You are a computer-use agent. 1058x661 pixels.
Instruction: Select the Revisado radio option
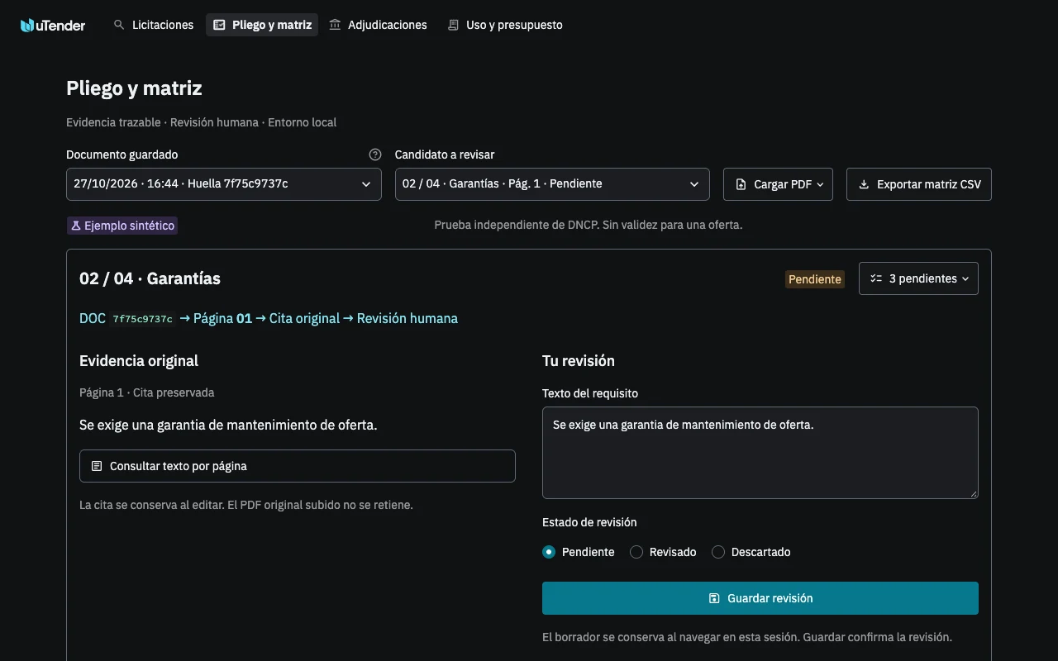click(x=636, y=552)
